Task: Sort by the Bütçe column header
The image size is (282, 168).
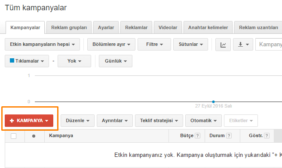Action: tap(187, 135)
